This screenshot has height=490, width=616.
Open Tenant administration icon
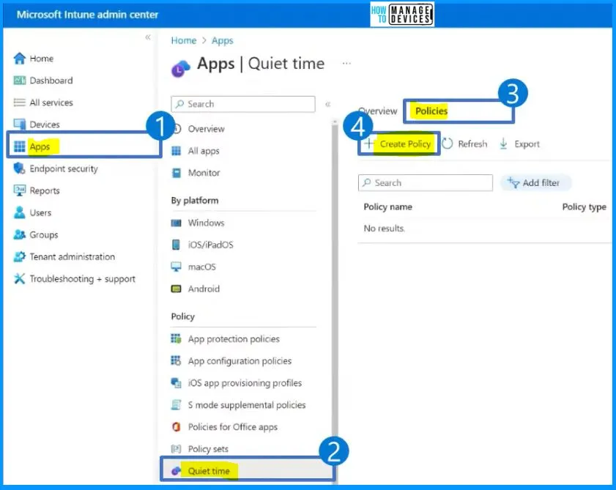(x=20, y=257)
